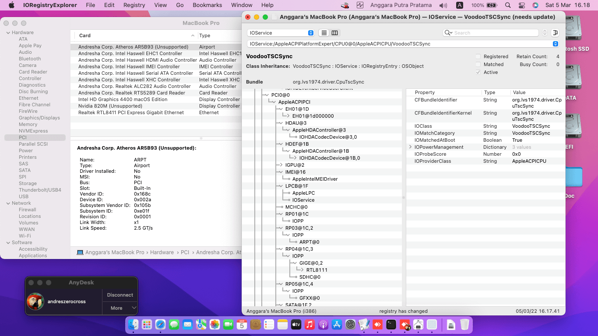
Task: Open the Bookmarks menu
Action: 208,5
